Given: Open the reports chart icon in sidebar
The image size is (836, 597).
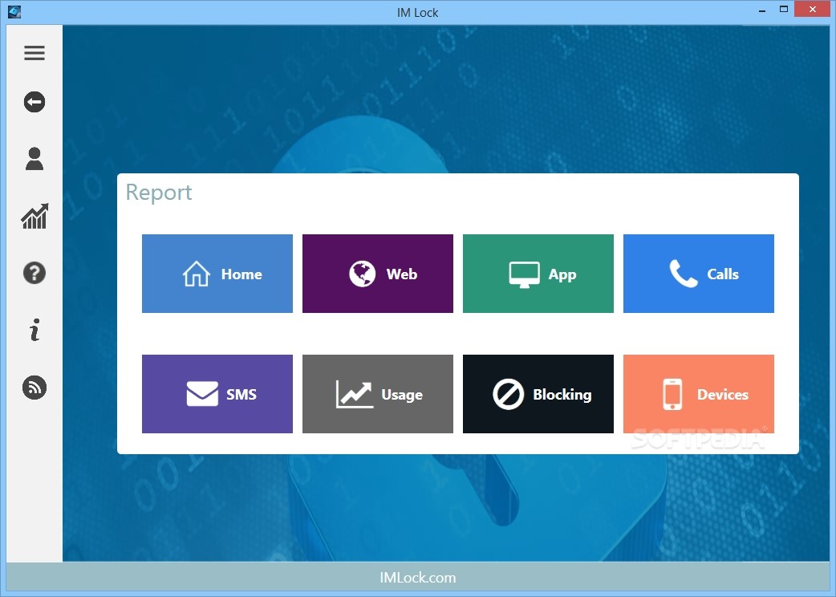Looking at the screenshot, I should 34,216.
